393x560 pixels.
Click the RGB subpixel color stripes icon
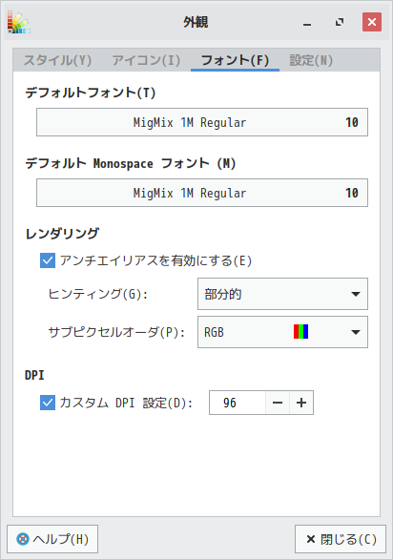300,332
